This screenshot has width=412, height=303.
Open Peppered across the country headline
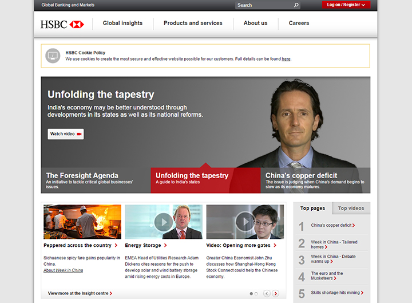[x=81, y=245]
